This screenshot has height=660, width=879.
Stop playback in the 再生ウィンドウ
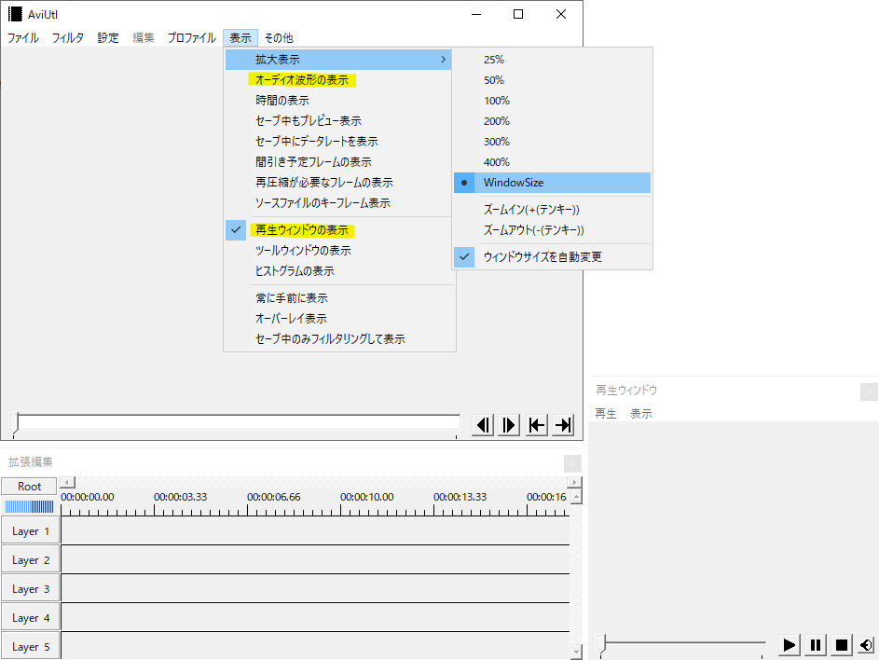click(x=842, y=645)
